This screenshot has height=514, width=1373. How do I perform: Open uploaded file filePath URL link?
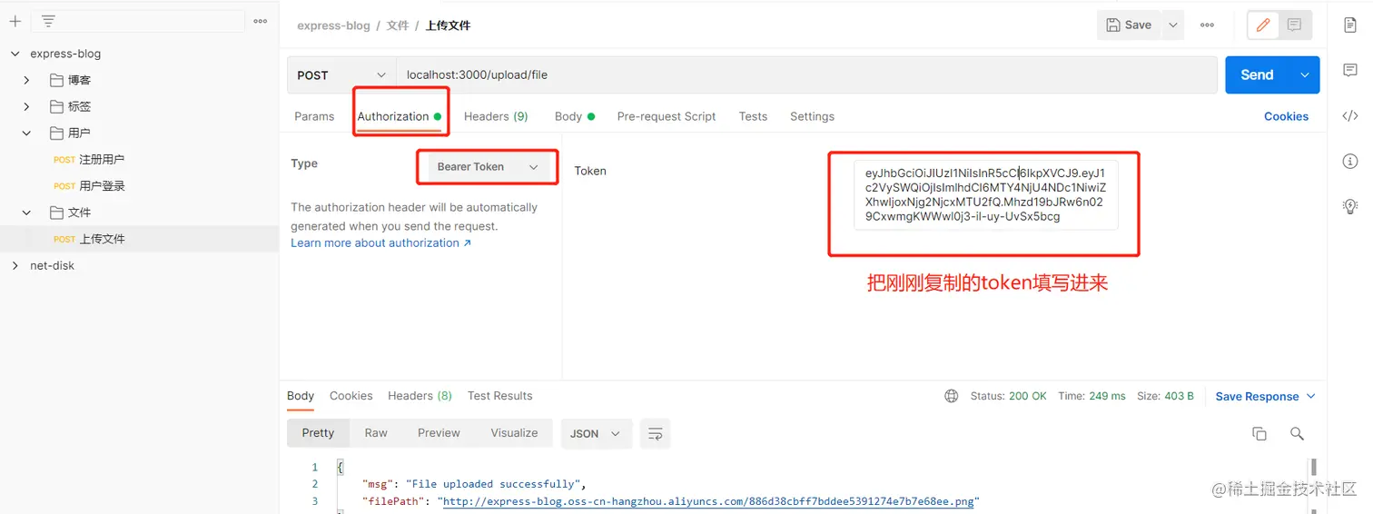pyautogui.click(x=707, y=501)
